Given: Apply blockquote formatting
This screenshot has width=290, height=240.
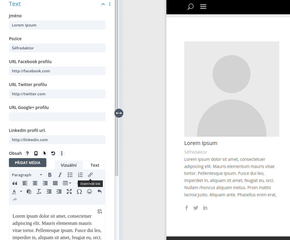Looking at the screenshot, I should pyautogui.click(x=15, y=183).
